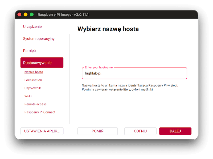Open Remote access sub-step

click(35, 104)
